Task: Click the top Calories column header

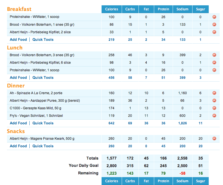Action: 111,9
